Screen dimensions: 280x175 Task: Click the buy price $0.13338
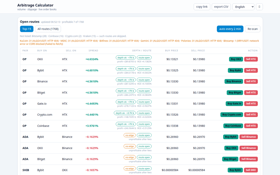172,126
